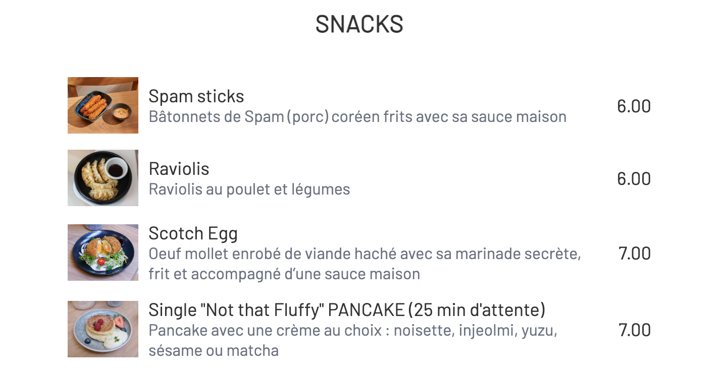Image resolution: width=725 pixels, height=375 pixels.
Task: Click the 6.00 price for Raviolis
Action: click(634, 179)
